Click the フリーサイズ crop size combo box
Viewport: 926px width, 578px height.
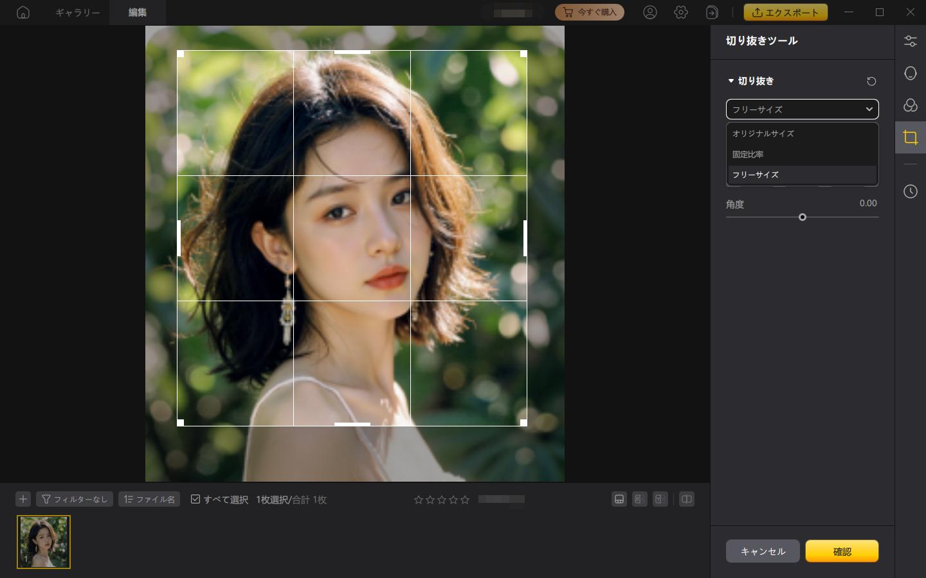click(x=802, y=109)
